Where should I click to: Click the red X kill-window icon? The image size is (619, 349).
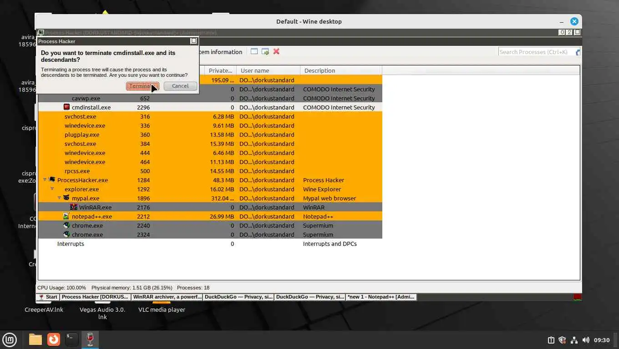tap(276, 52)
